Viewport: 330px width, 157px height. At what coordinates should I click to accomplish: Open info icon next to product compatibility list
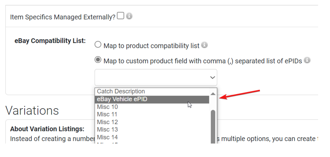(x=205, y=45)
